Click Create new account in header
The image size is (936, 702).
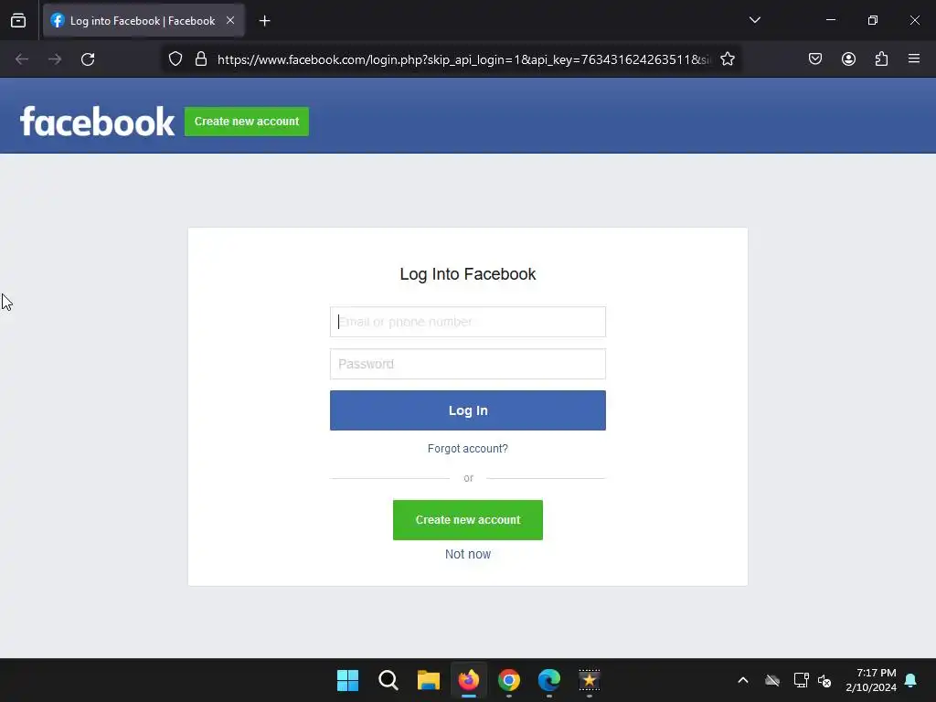[x=247, y=122]
